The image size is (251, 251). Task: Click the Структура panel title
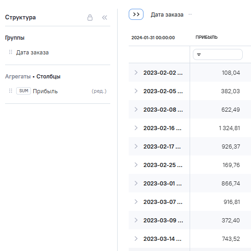(x=20, y=18)
